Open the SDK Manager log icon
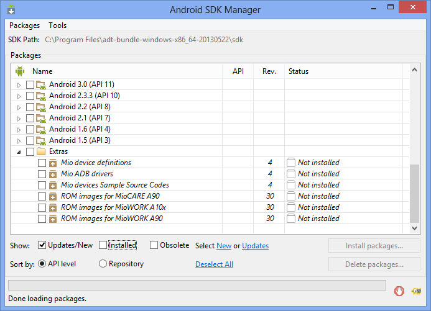Image resolution: width=431 pixels, height=311 pixels. [416, 291]
